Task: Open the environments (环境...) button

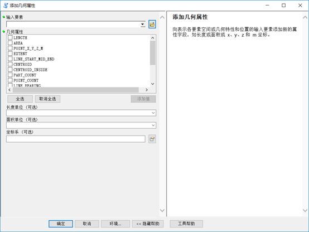Action: tap(115, 224)
